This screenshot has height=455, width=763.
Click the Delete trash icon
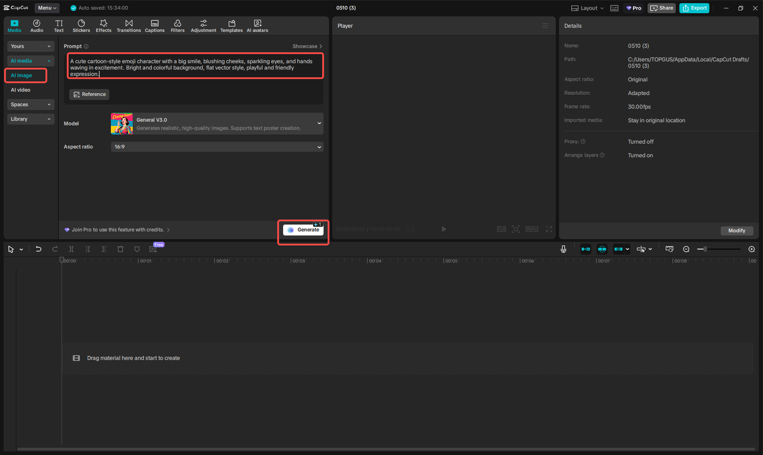(120, 249)
